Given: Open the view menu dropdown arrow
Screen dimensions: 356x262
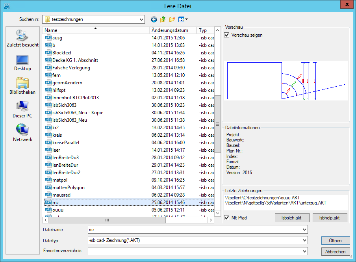Looking at the screenshot, I should [186, 19].
